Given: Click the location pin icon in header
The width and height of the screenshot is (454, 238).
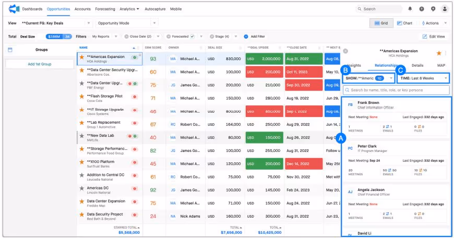Looking at the screenshot, I should point(433,9).
